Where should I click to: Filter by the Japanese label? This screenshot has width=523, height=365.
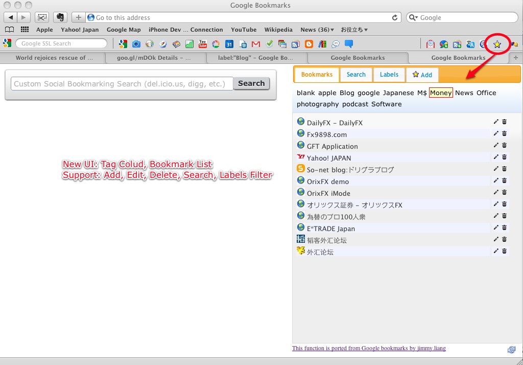(x=398, y=93)
